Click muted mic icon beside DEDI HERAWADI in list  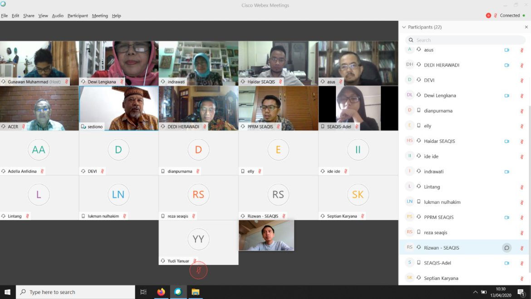click(x=522, y=65)
